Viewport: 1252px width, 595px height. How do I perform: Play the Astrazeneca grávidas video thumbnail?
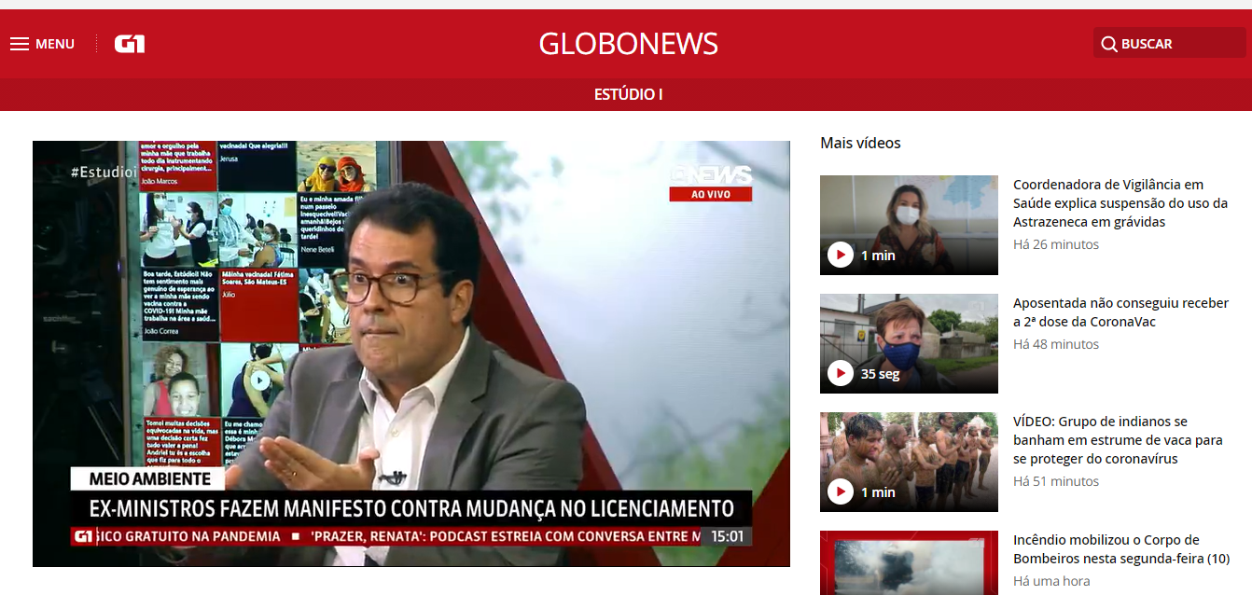(x=909, y=225)
